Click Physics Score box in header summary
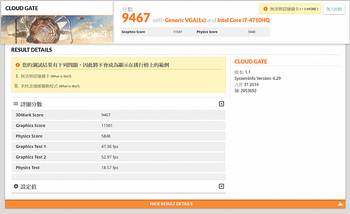 (232, 32)
